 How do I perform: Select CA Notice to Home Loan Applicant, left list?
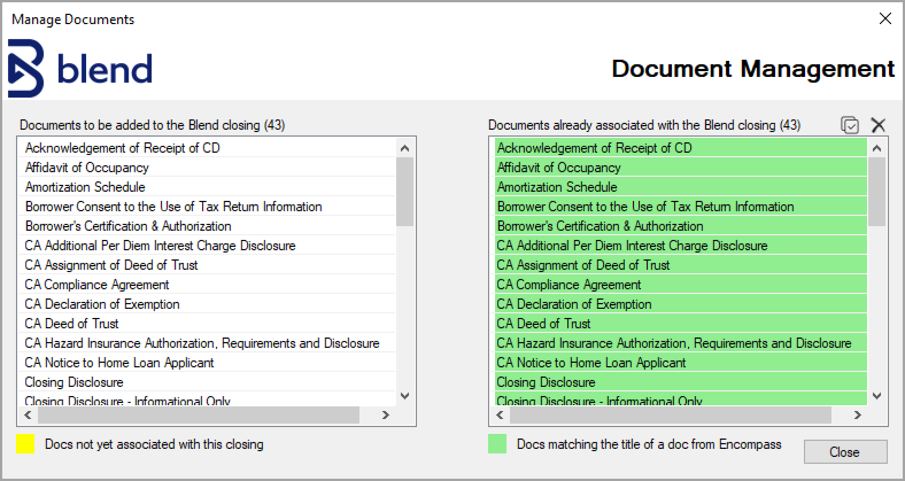pos(207,363)
